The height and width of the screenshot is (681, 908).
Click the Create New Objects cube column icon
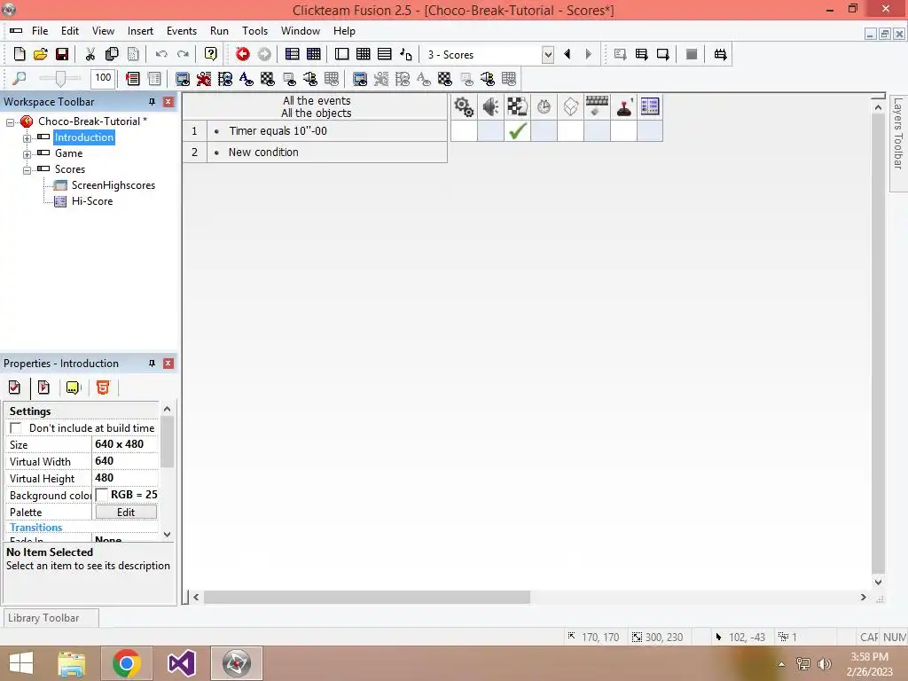[x=570, y=107]
